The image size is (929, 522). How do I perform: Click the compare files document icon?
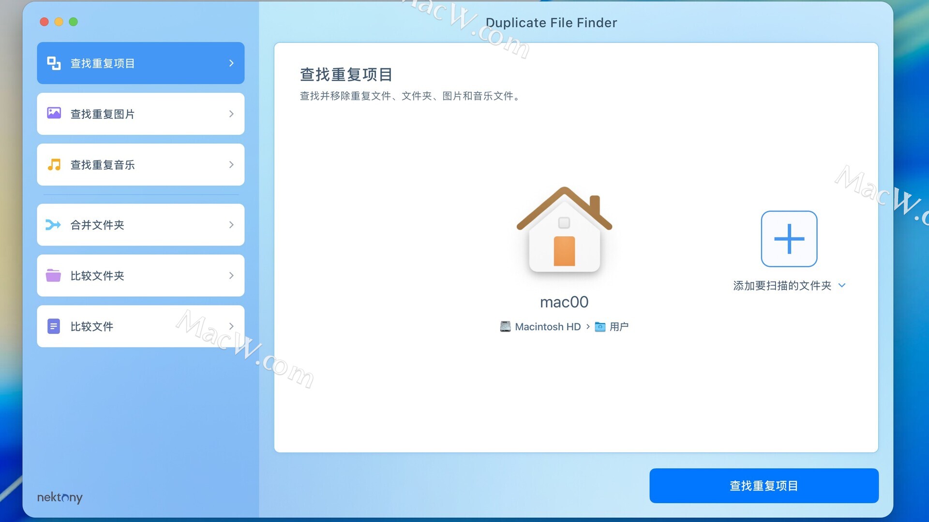[x=53, y=326]
